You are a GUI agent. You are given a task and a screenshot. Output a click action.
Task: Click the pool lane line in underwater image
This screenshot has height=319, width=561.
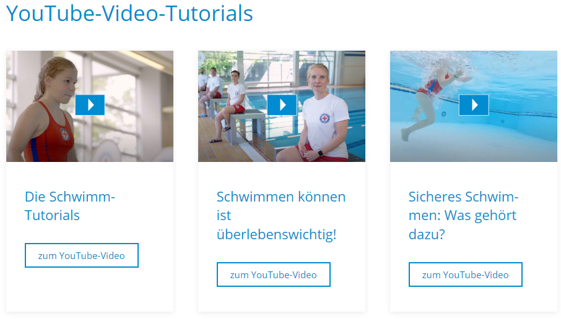click(501, 108)
